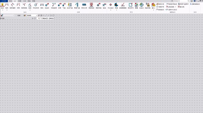Activate the Symmetry dimension tool
203x113 pixels.
tap(18, 6)
